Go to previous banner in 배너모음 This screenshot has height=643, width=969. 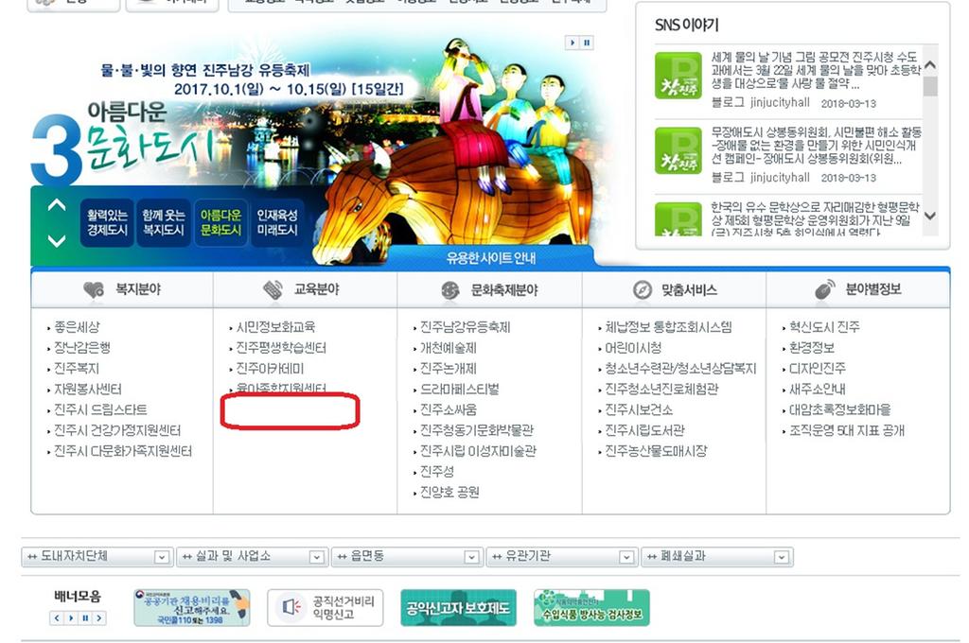point(57,617)
